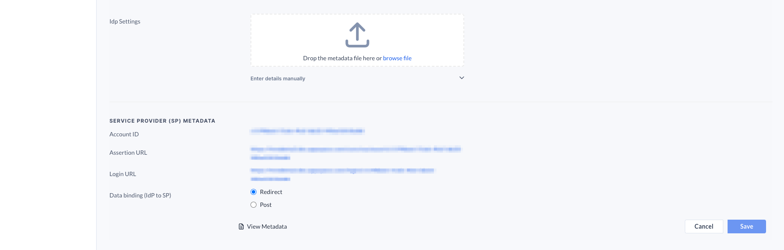This screenshot has height=250, width=784.
Task: Click the Post option label text
Action: pyautogui.click(x=265, y=205)
